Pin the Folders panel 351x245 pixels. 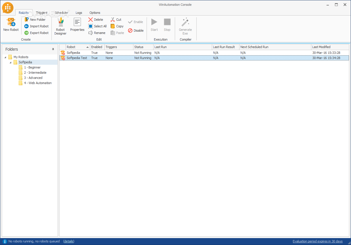53,49
